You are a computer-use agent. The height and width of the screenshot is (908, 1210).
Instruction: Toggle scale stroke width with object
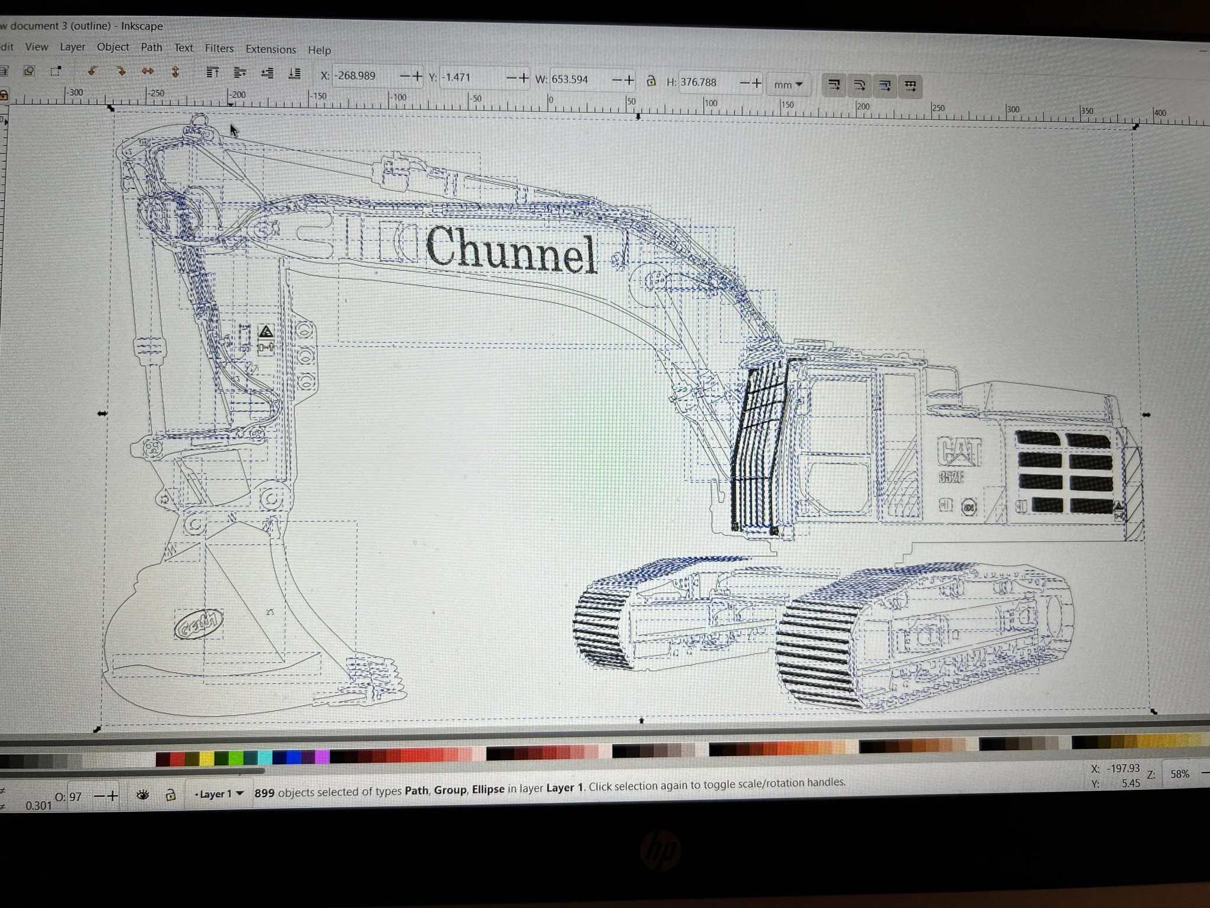[834, 86]
